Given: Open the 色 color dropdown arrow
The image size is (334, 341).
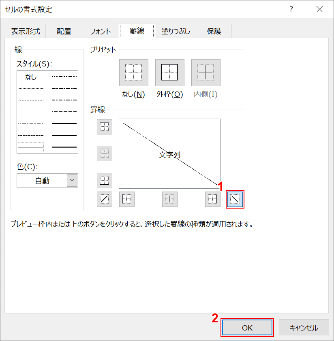Looking at the screenshot, I should coord(72,180).
